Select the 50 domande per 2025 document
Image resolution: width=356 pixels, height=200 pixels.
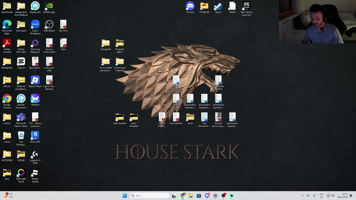(x=218, y=83)
